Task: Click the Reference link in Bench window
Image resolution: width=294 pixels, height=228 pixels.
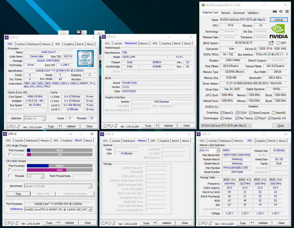Action: click(x=16, y=209)
